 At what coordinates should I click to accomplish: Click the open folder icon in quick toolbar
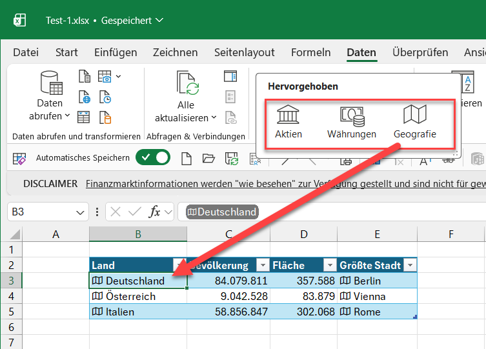(208, 158)
